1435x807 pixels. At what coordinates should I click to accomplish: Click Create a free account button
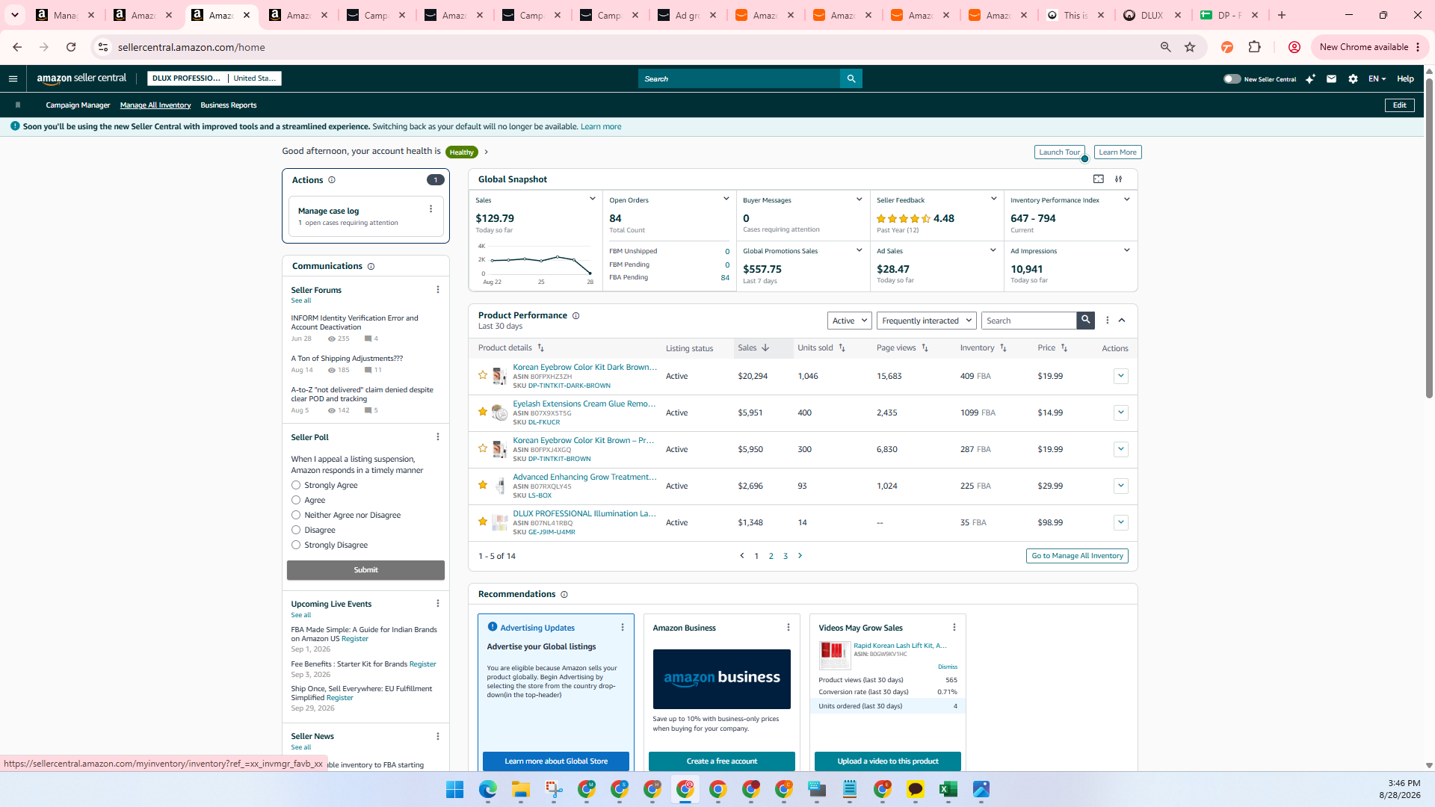[722, 761]
